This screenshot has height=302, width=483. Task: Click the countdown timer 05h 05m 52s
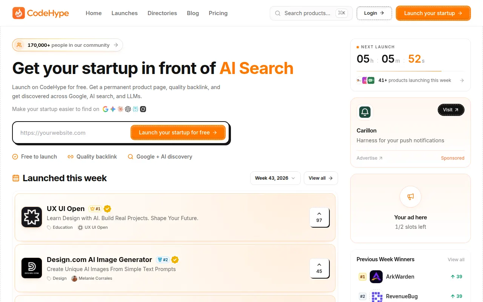[391, 59]
